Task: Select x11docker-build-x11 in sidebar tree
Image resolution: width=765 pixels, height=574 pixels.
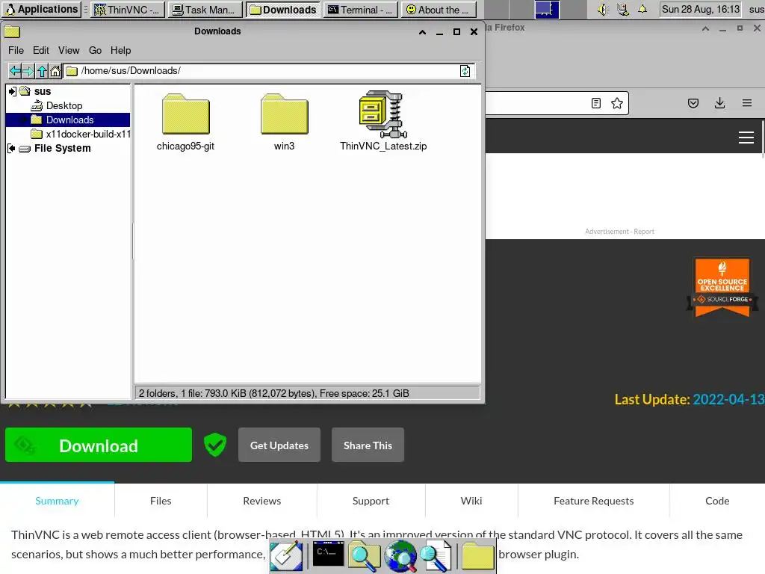Action: click(81, 135)
